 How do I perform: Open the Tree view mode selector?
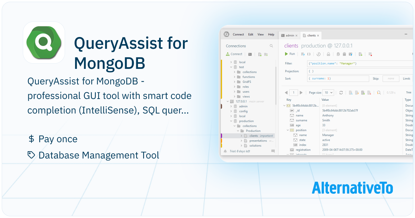pyautogui.click(x=408, y=92)
